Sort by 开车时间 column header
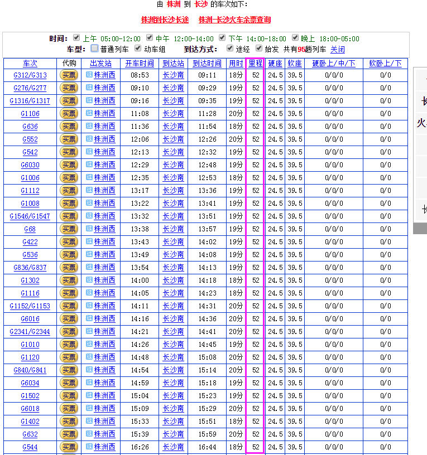Image resolution: width=427 pixels, height=455 pixels. pyautogui.click(x=140, y=63)
